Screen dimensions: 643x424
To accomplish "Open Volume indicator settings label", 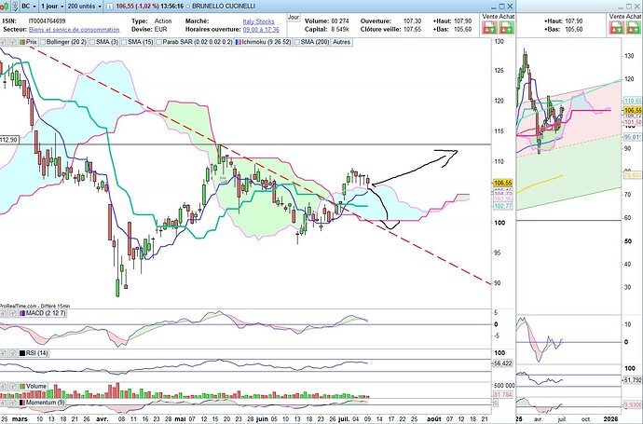I will pos(36,387).
